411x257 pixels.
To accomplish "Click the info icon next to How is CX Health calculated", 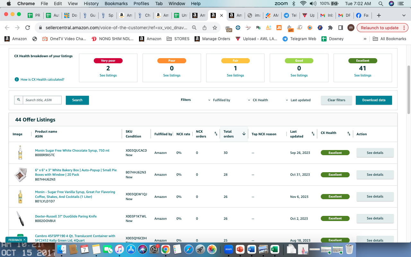I will click(17, 79).
